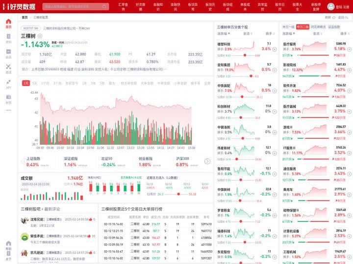
Task: Add 科创新材 with its plus icon
Action: 275,111
